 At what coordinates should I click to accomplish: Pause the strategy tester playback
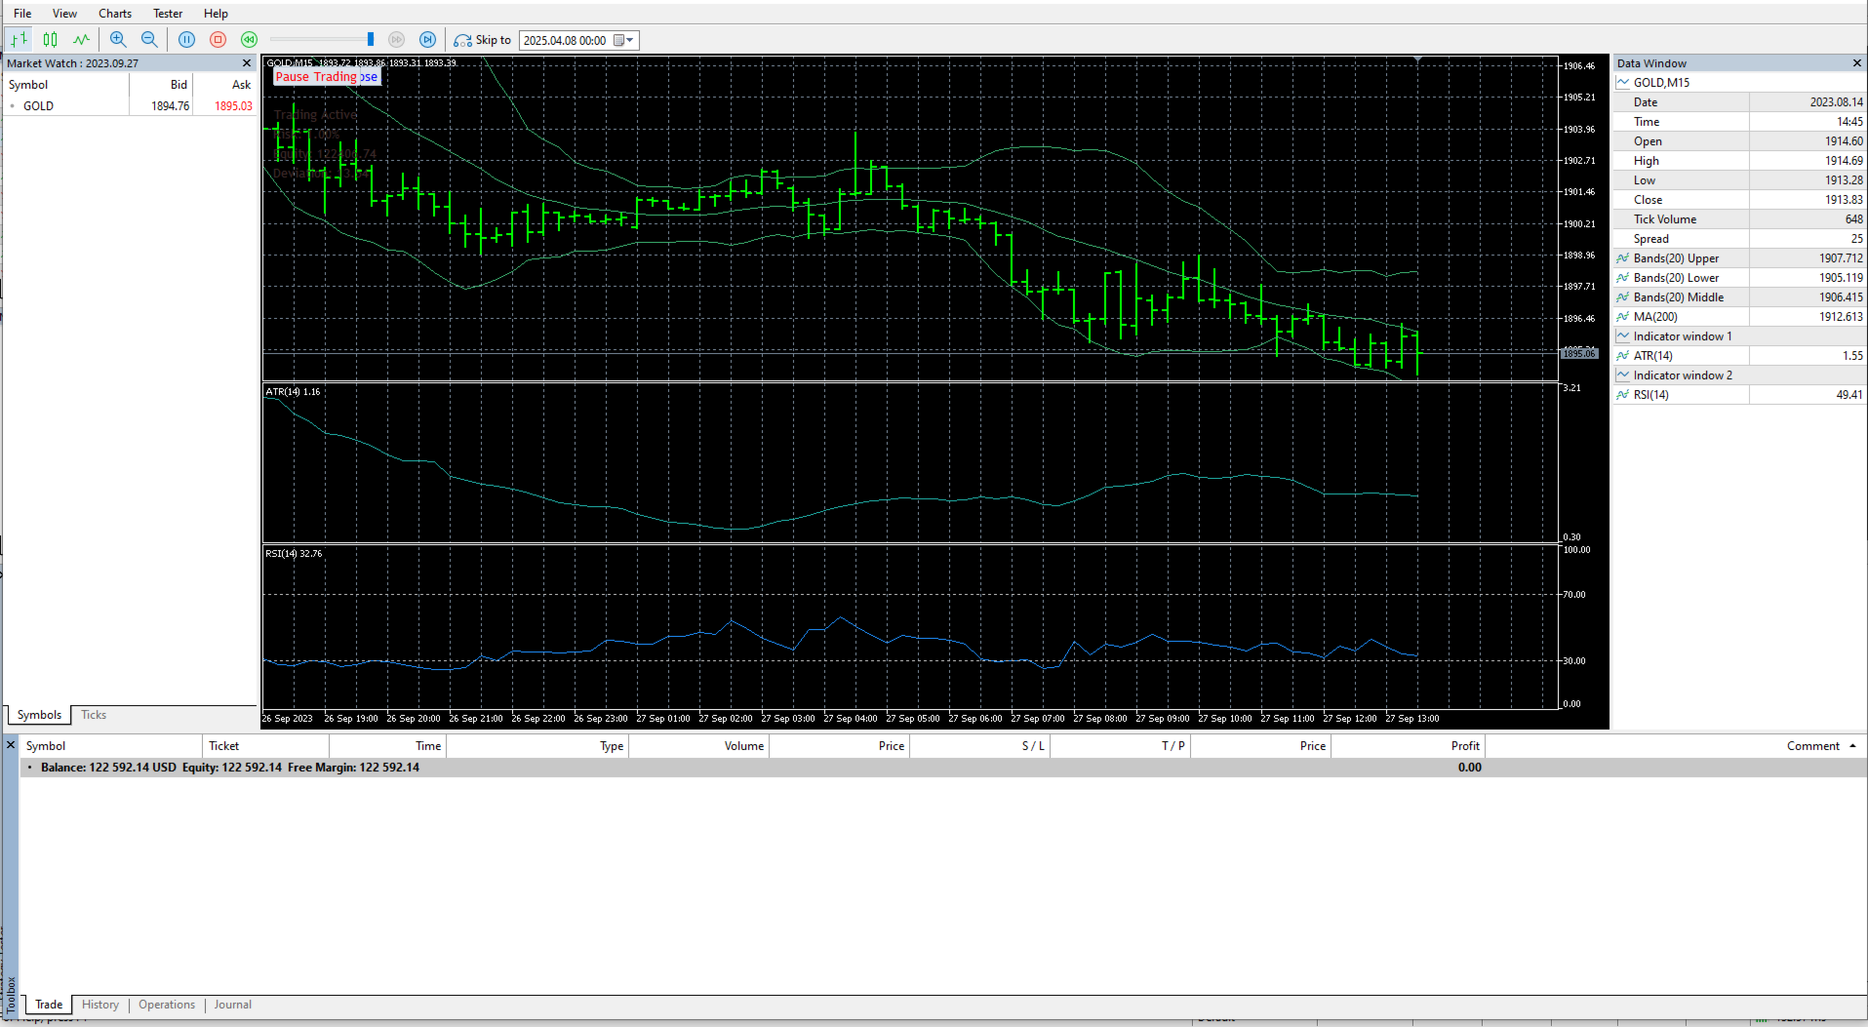pos(186,40)
